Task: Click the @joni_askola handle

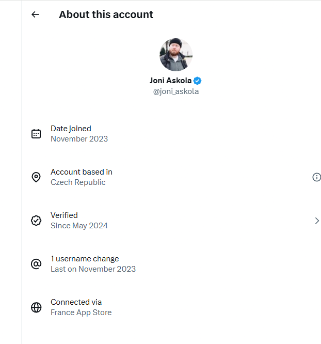Action: tap(176, 91)
